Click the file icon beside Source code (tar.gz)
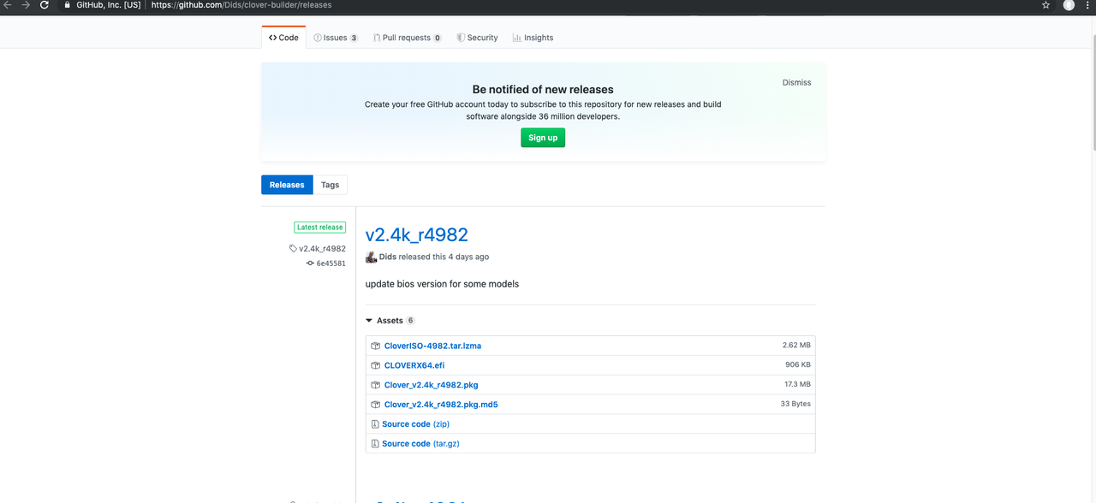1096x503 pixels. (375, 444)
